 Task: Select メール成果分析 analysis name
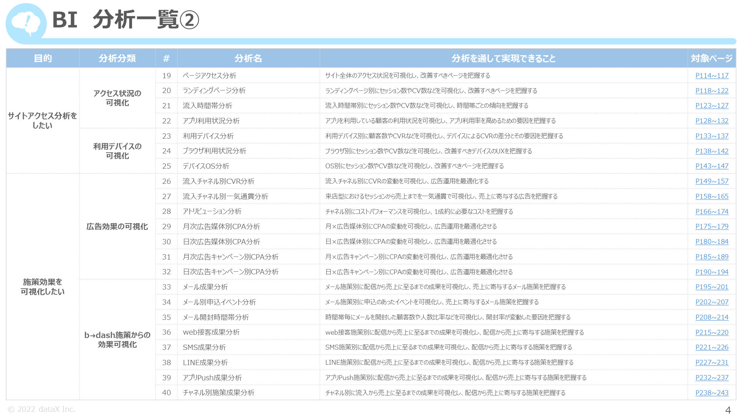pos(205,287)
